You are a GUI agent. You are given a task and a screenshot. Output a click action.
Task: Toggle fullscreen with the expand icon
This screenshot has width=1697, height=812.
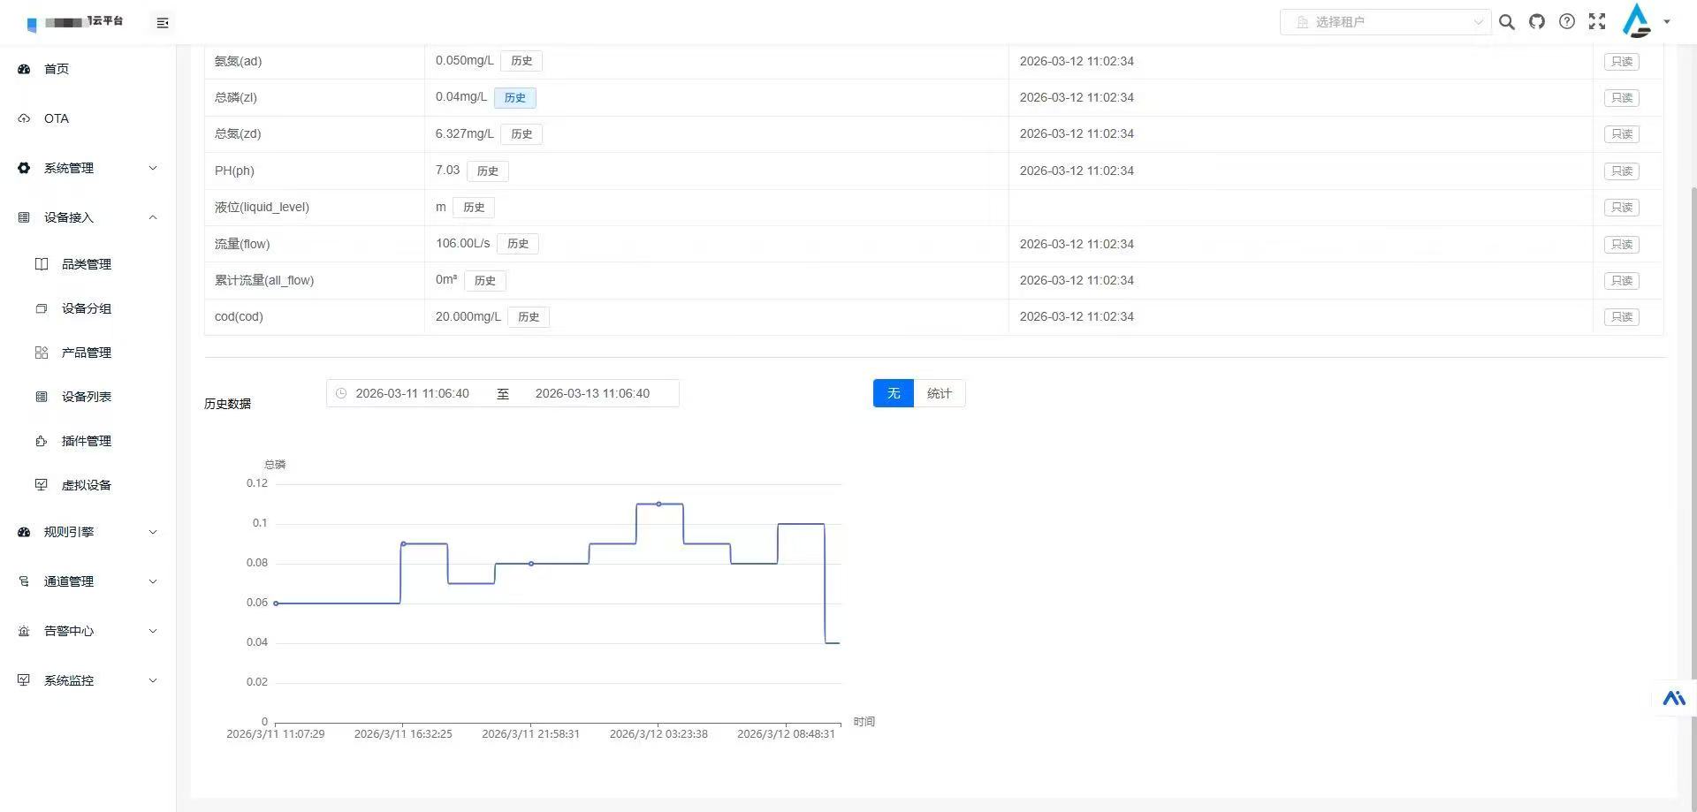1597,22
